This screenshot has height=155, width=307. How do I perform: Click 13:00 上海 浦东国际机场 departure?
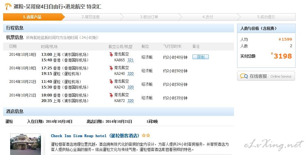[x=65, y=55]
